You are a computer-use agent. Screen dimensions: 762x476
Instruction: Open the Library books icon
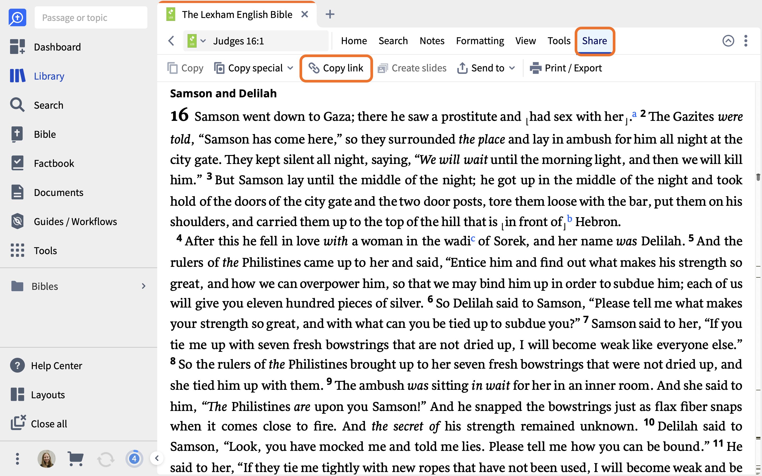[17, 76]
